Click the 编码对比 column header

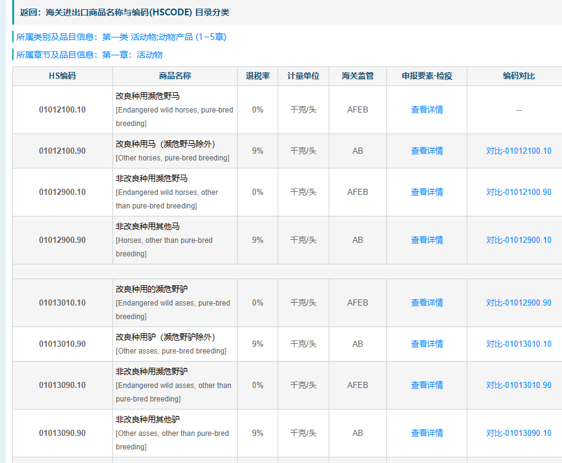point(518,76)
